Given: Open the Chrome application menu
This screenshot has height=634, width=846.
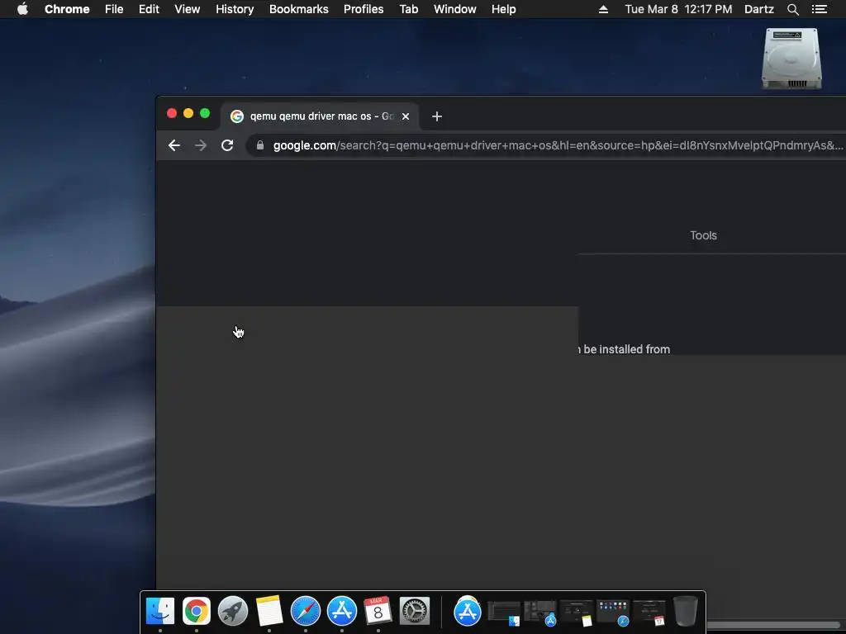Looking at the screenshot, I should point(67,9).
